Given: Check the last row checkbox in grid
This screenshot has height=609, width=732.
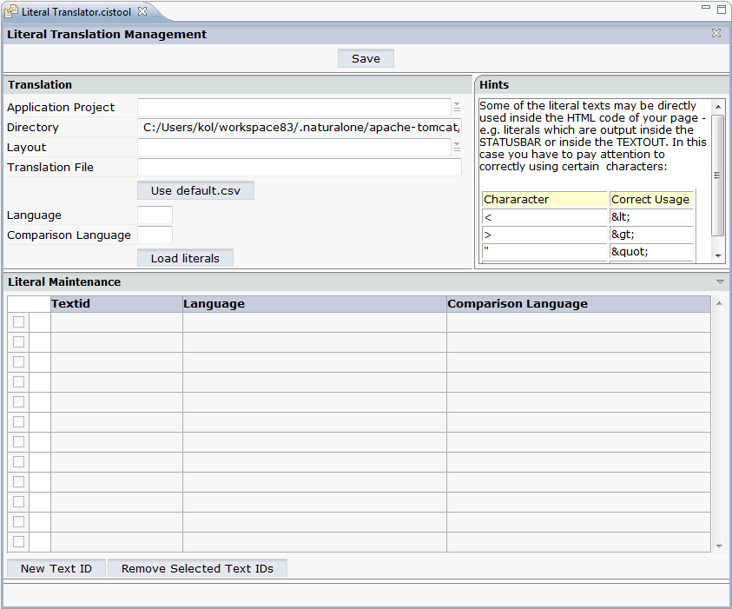Looking at the screenshot, I should pyautogui.click(x=18, y=541).
